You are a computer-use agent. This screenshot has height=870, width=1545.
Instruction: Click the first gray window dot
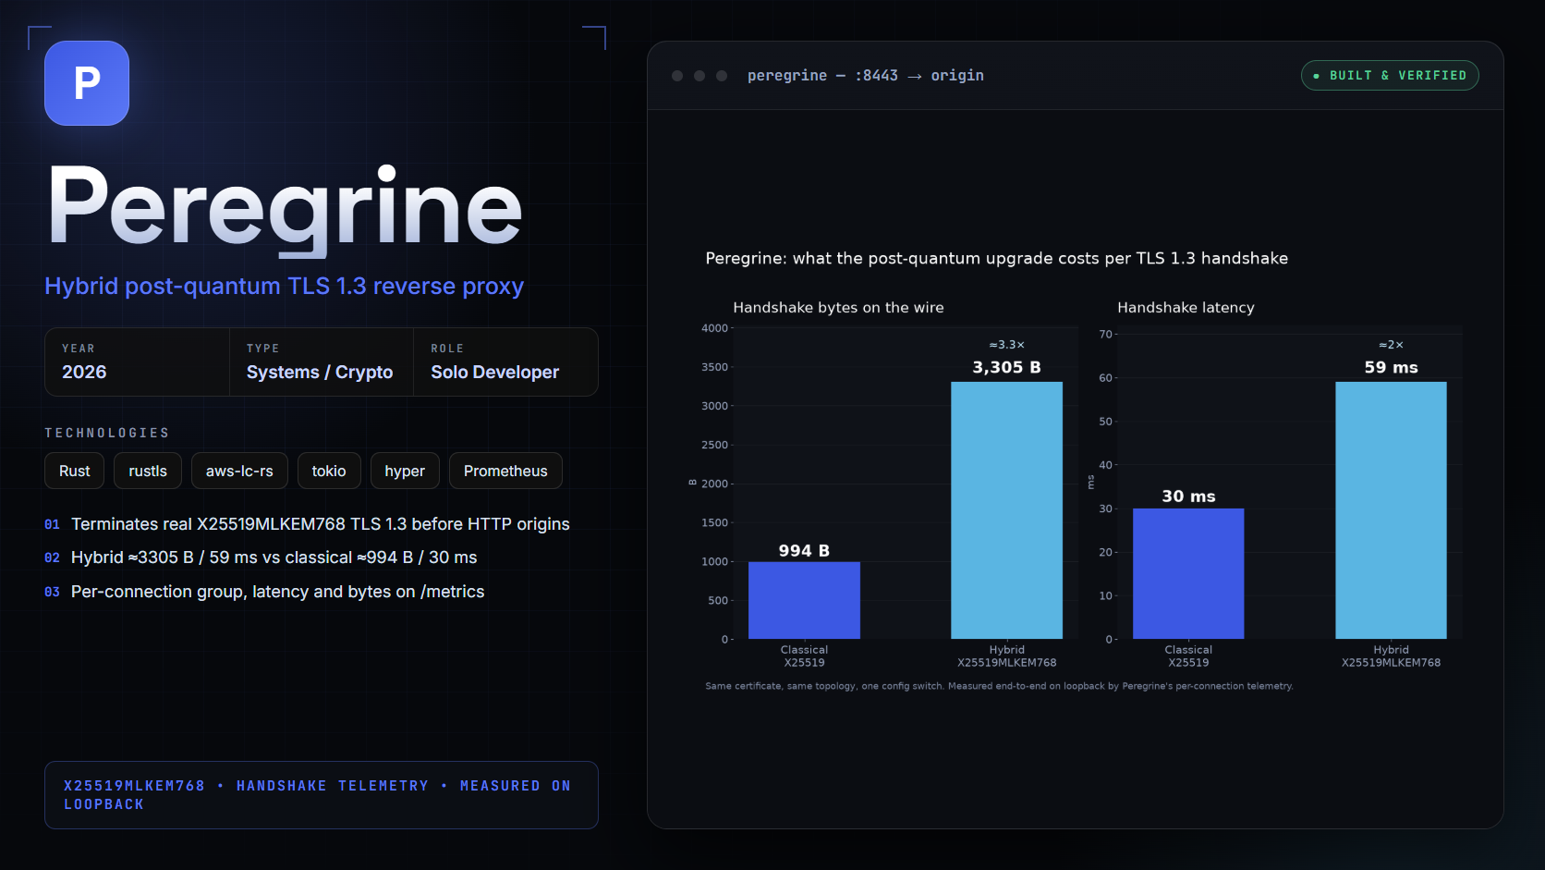677,76
